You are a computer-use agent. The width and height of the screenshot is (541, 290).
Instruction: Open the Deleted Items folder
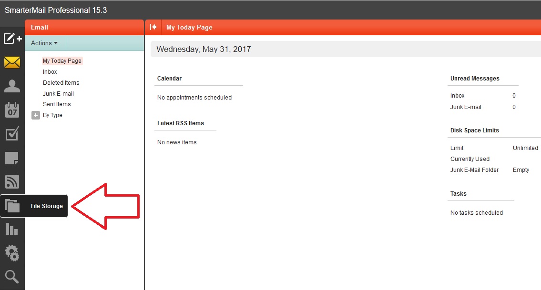pyautogui.click(x=61, y=83)
